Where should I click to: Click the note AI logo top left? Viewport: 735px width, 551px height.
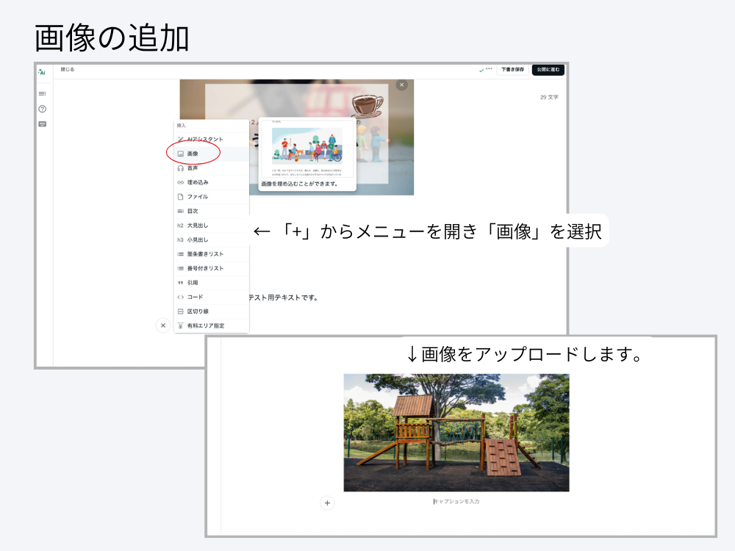[x=41, y=71]
